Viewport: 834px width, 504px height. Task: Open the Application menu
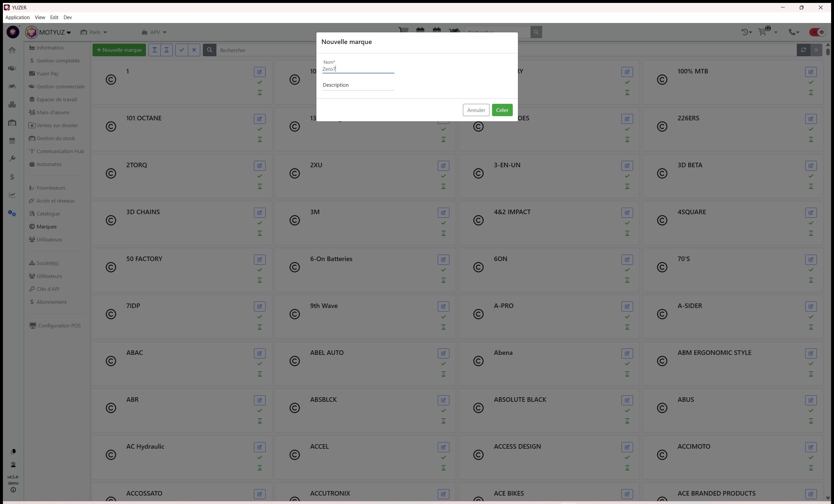tap(17, 17)
